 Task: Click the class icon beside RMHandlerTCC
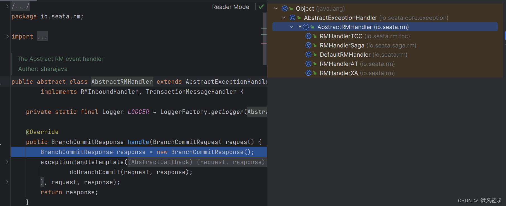[308, 36]
